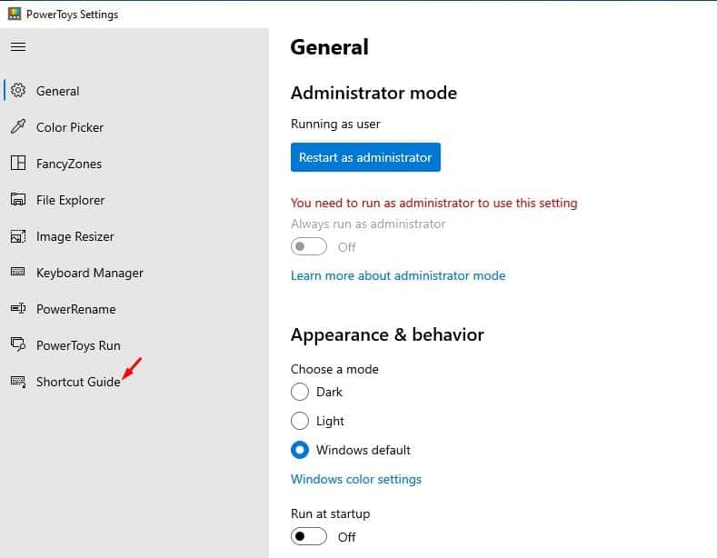The height and width of the screenshot is (558, 717).
Task: Open Image Resizer via its icon
Action: click(x=18, y=236)
